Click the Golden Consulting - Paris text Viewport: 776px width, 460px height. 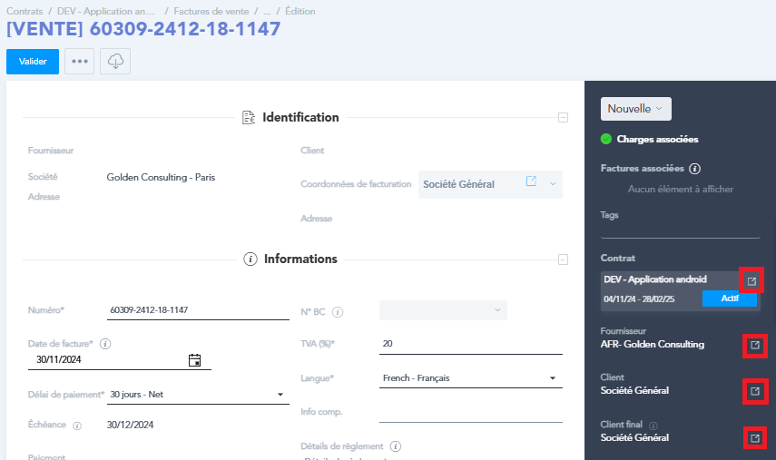click(161, 177)
